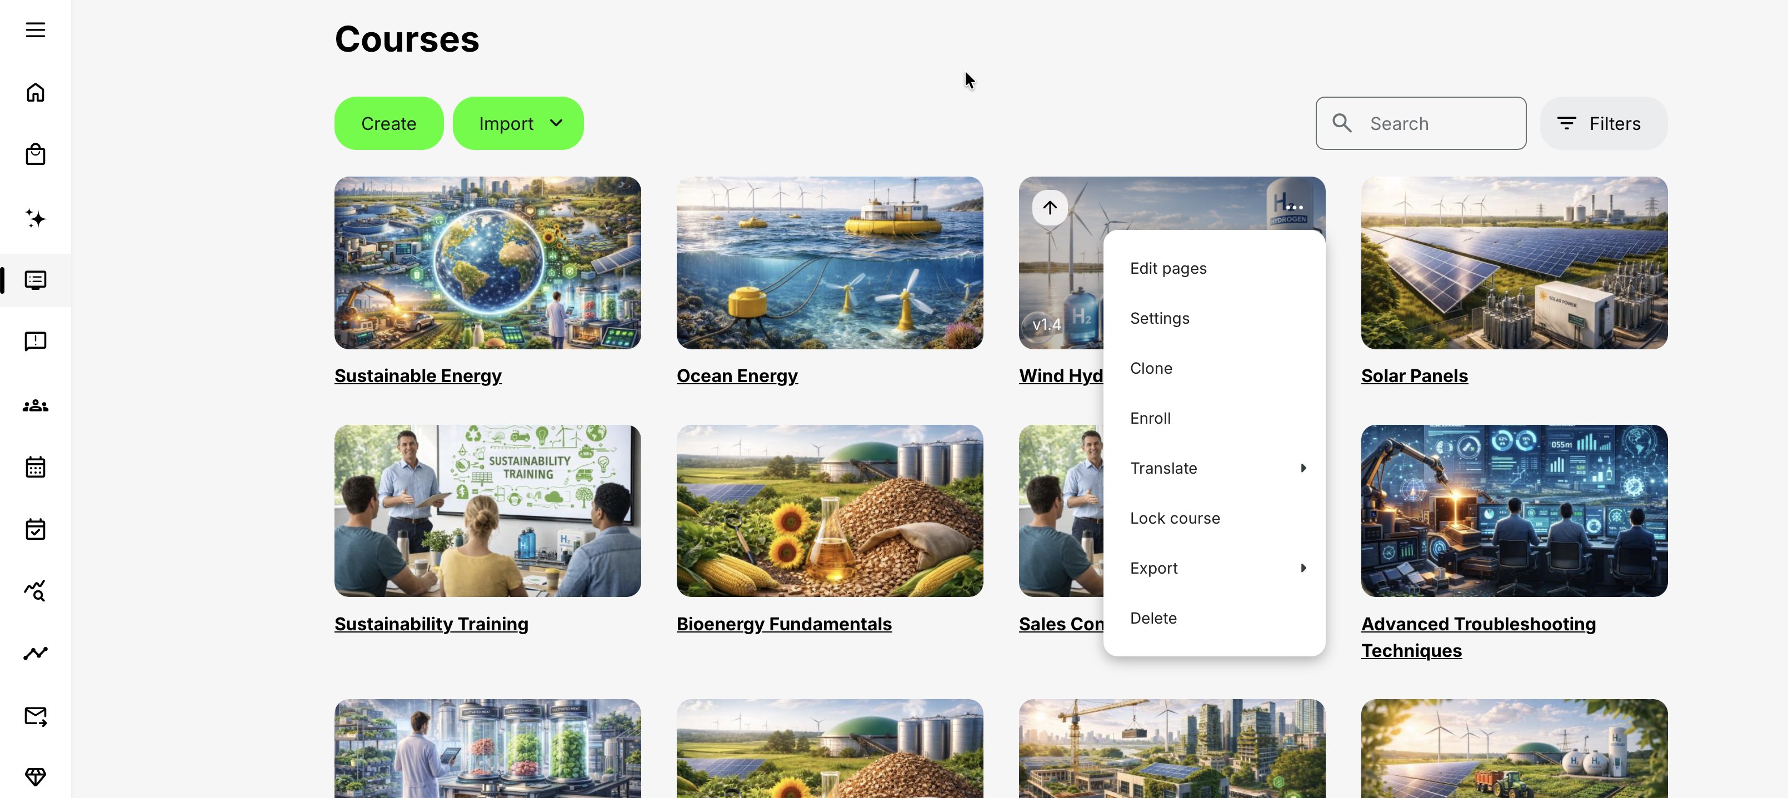Open the diamond premium sidebar icon
The image size is (1788, 798).
[36, 776]
